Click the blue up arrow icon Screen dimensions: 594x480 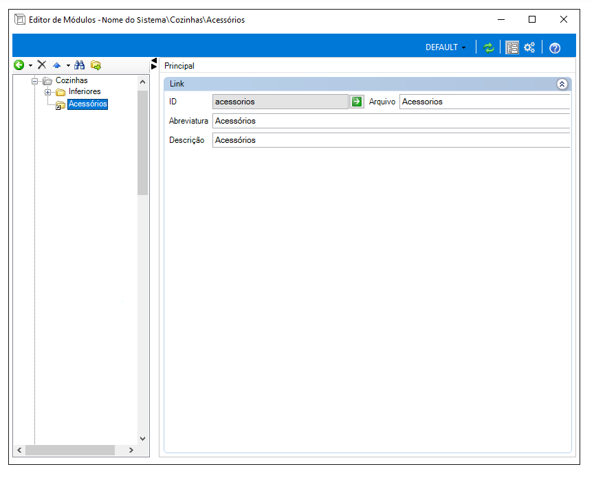[x=57, y=65]
